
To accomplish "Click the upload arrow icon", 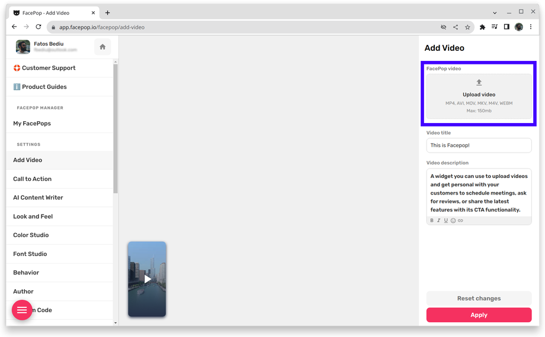I will (479, 82).
